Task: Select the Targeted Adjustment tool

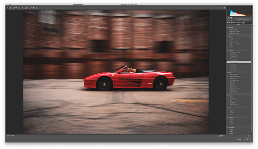Action: [x=19, y=8]
